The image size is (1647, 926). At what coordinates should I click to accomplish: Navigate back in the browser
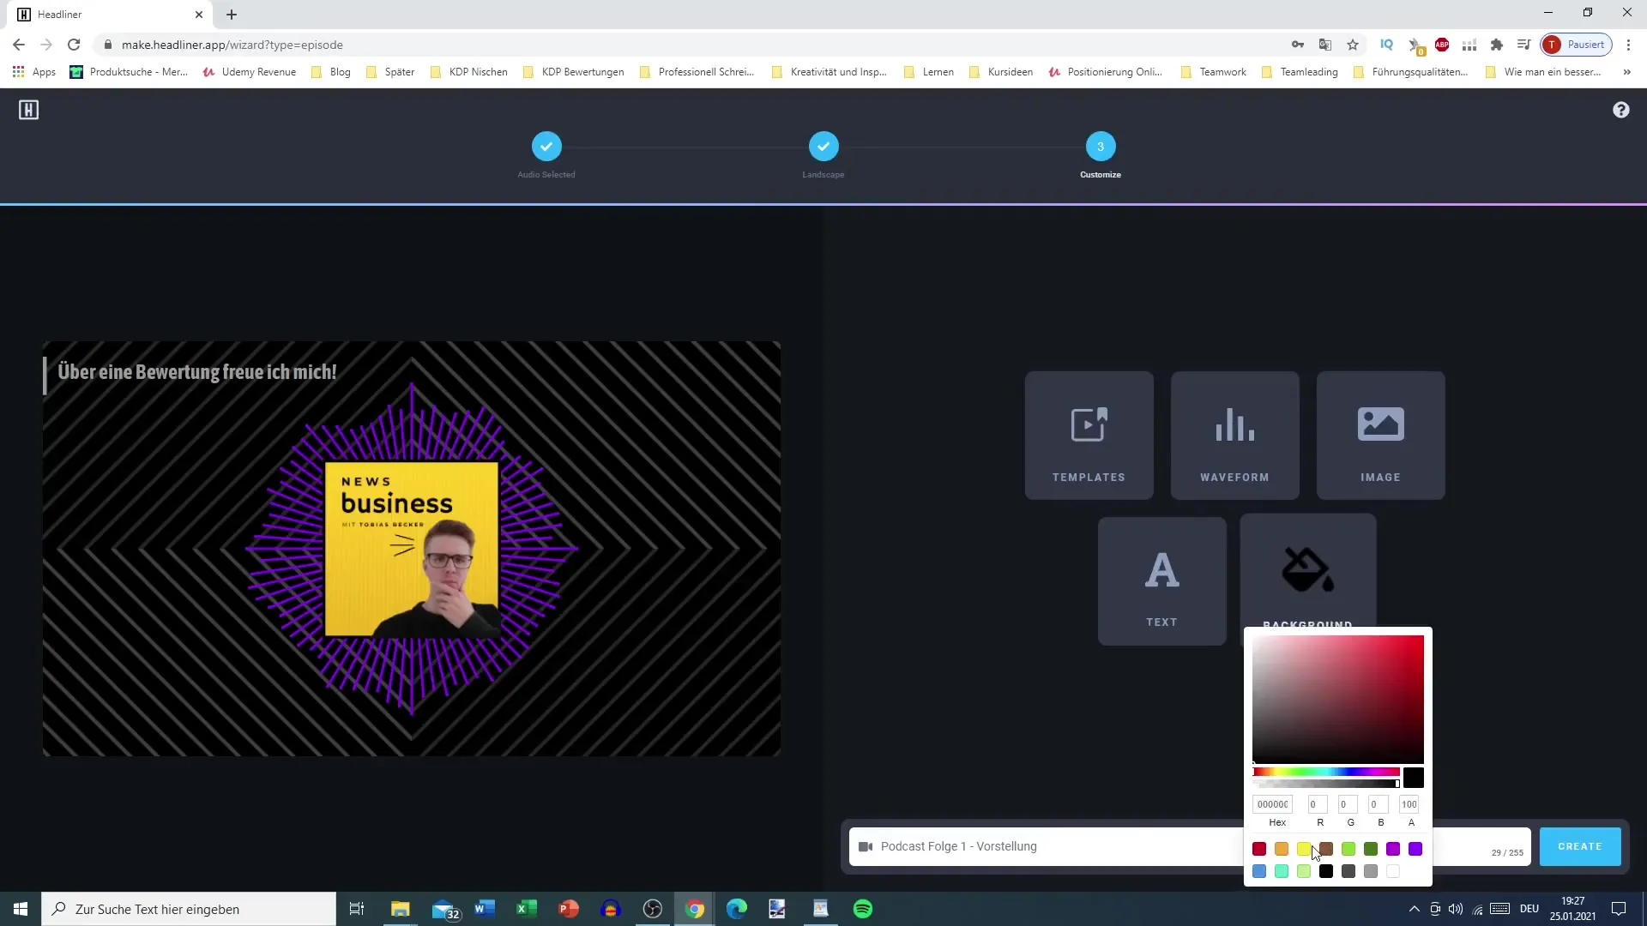point(19,45)
